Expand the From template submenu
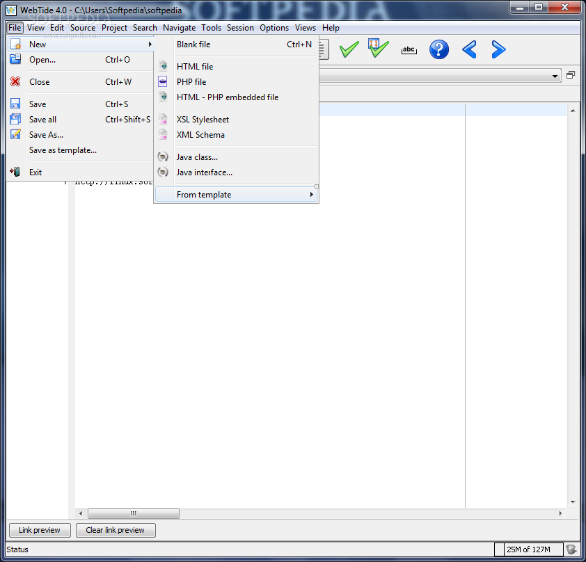586x562 pixels. (x=236, y=195)
